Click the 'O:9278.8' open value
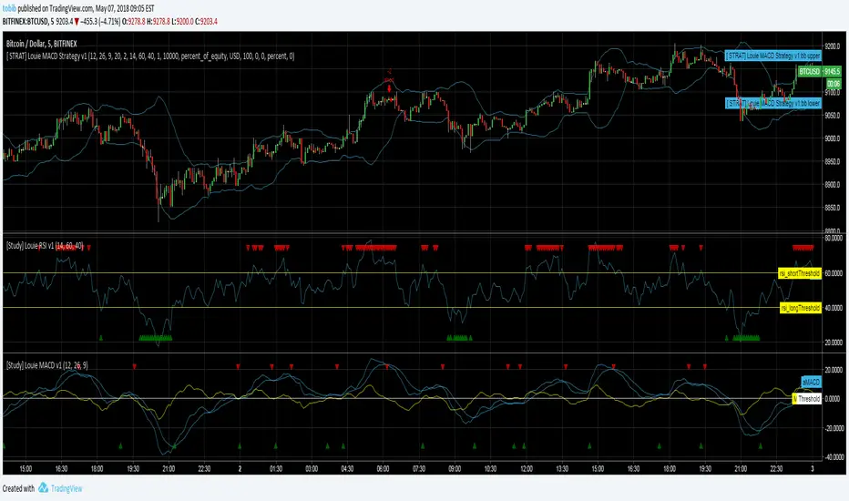The image size is (849, 501). coord(133,22)
